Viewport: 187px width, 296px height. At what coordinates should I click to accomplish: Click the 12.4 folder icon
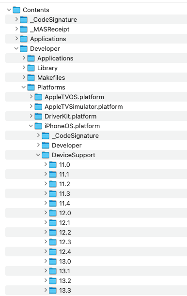(53, 252)
